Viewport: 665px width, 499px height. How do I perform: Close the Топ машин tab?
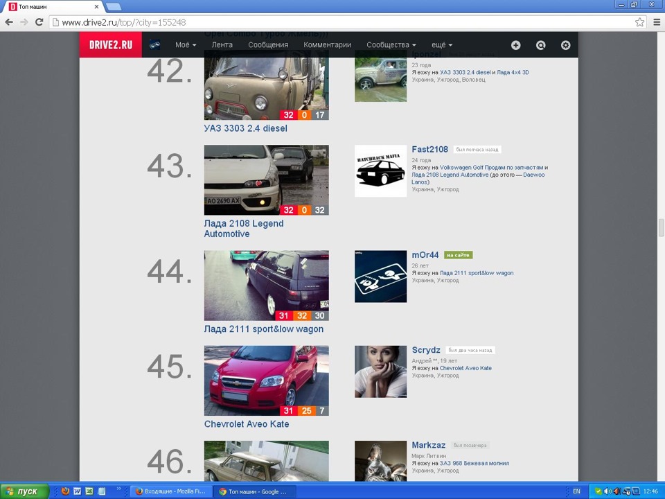point(97,7)
